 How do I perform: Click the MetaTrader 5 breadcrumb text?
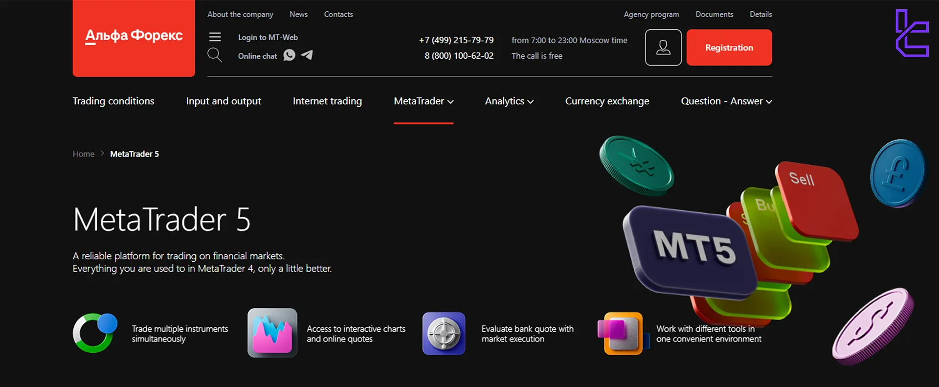point(134,154)
